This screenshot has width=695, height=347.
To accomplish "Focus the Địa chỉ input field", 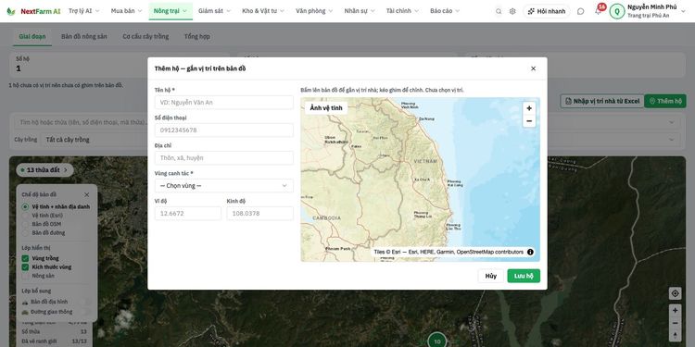I will pos(224,158).
